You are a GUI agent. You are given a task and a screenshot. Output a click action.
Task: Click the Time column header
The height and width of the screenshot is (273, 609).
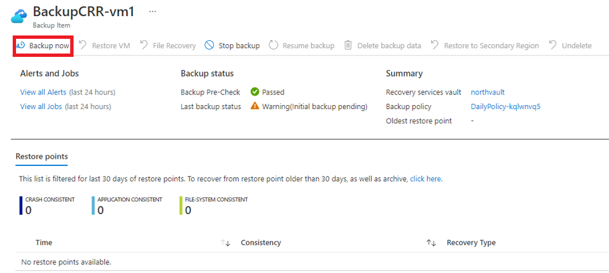click(44, 243)
